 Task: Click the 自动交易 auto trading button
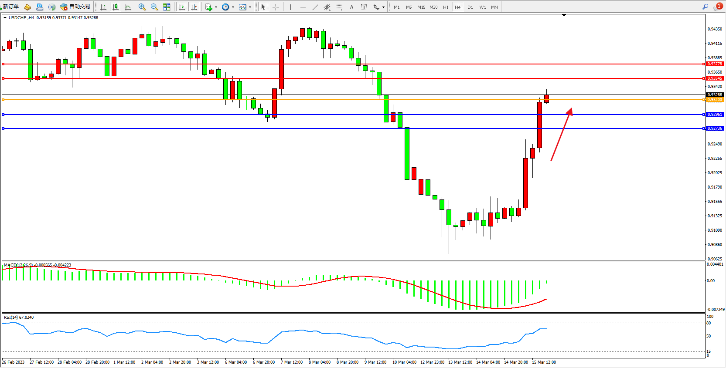point(75,7)
